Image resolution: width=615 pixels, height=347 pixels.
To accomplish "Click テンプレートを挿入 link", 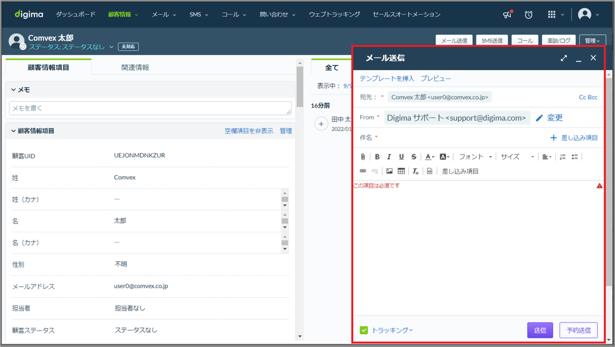I will [387, 79].
